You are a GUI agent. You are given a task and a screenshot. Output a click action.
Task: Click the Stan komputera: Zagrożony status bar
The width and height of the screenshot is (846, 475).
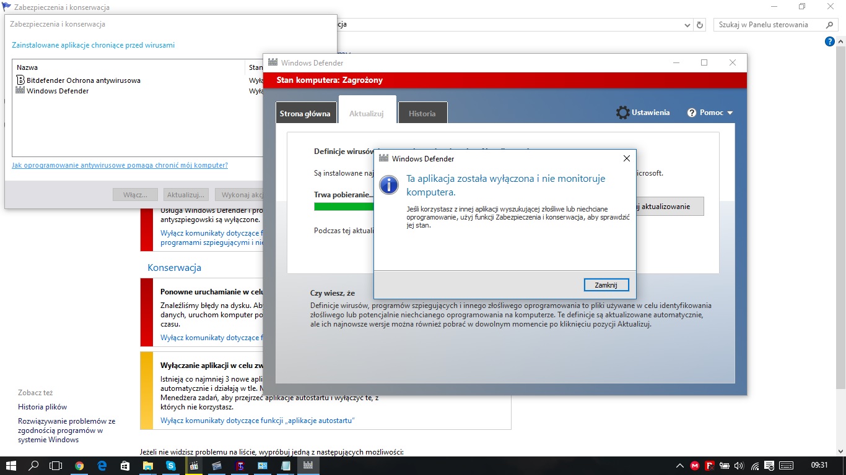[505, 80]
